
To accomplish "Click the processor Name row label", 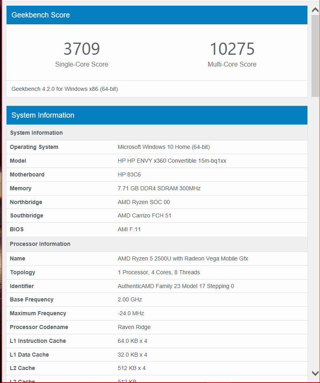I will (x=17, y=258).
